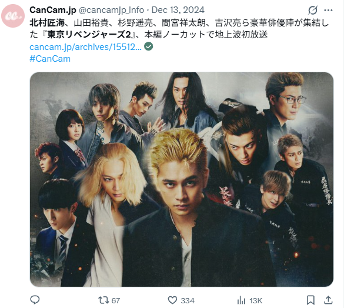Click the green verified link checkmark
Viewport: 344px width, 308px height.
click(149, 46)
